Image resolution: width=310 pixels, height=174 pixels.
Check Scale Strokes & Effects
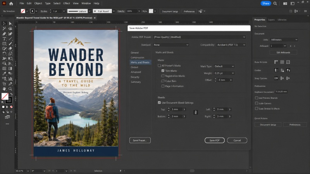[257, 109]
